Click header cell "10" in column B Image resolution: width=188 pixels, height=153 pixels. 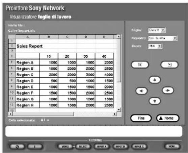click(49, 56)
